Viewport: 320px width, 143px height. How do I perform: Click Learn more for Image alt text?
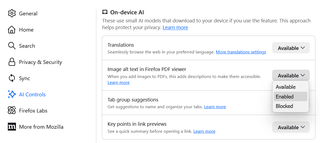(x=118, y=83)
